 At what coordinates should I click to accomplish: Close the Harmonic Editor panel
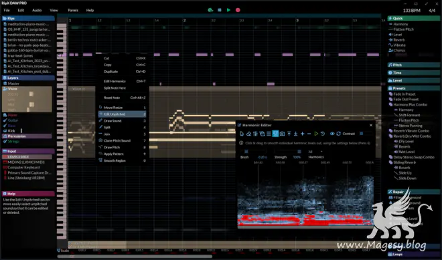tap(371, 125)
